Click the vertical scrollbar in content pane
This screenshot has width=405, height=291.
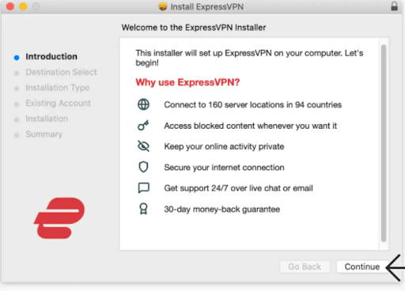click(x=384, y=143)
